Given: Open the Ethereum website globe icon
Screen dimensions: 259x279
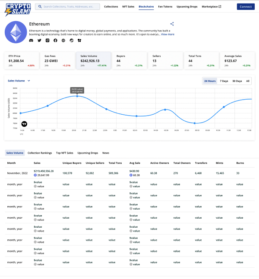Looking at the screenshot, I should [63, 41].
